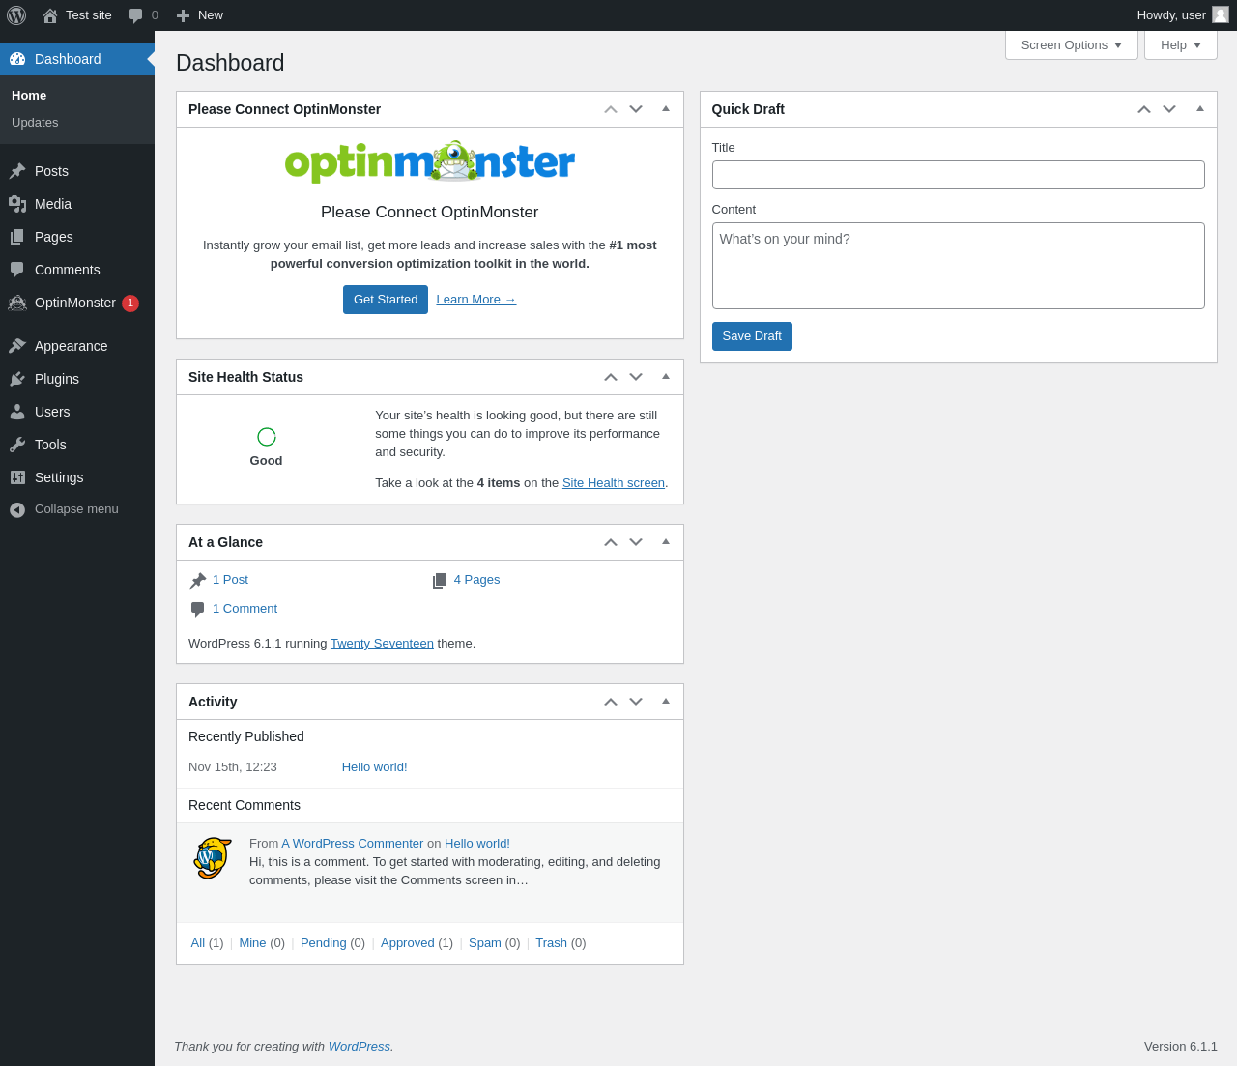Click the Quick Draft Content textarea
This screenshot has height=1066, width=1237.
(x=959, y=266)
